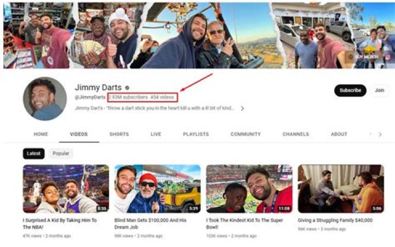
Task: Open the HOME tab
Action: (41, 134)
